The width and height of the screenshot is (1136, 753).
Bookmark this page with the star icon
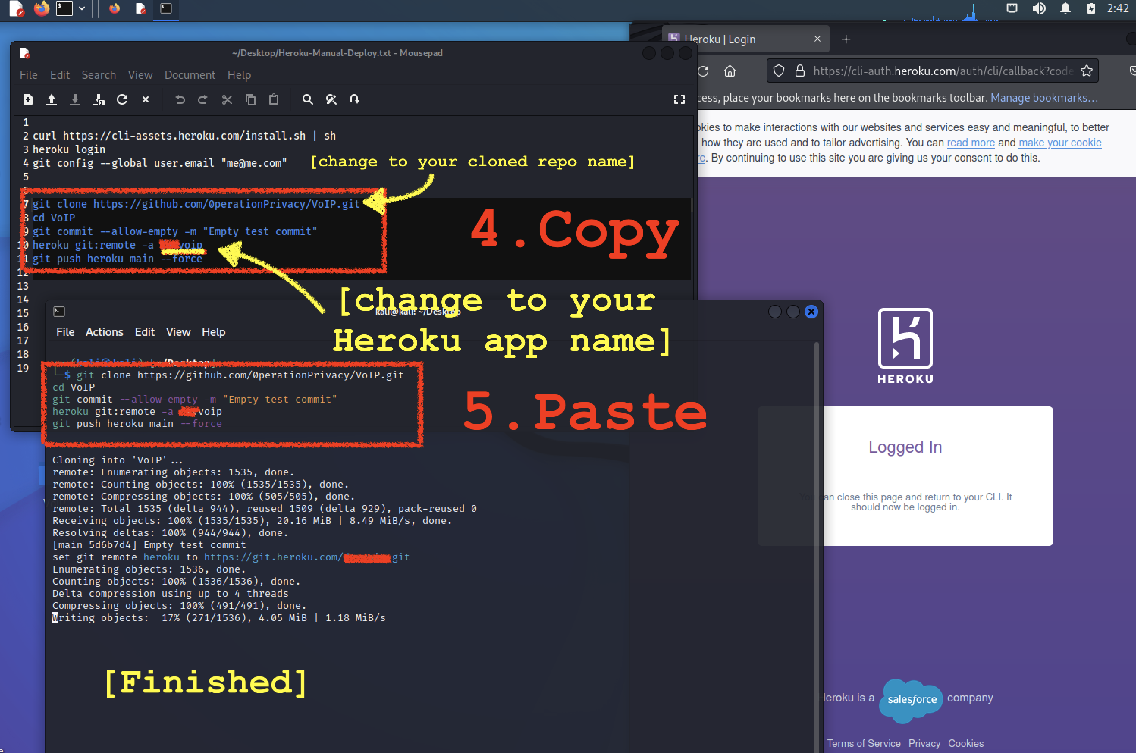tap(1087, 71)
